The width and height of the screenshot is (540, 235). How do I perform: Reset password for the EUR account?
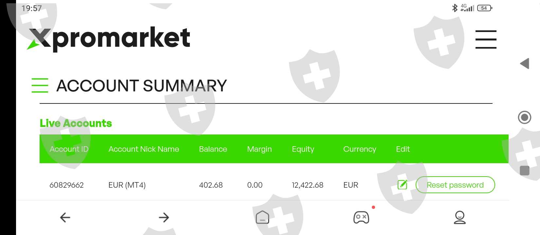click(455, 185)
